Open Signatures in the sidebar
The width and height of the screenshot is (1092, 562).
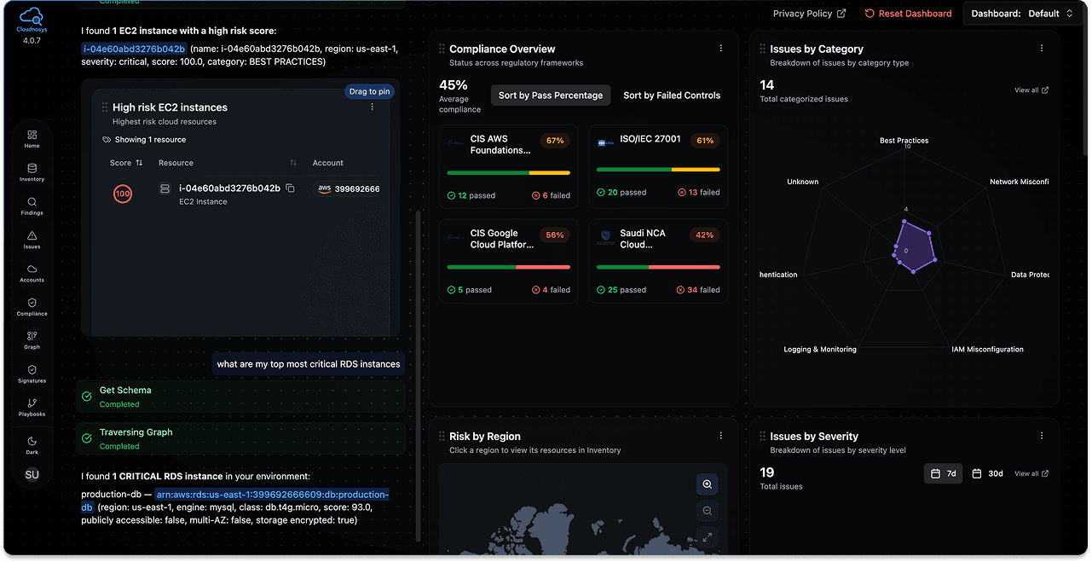(32, 374)
